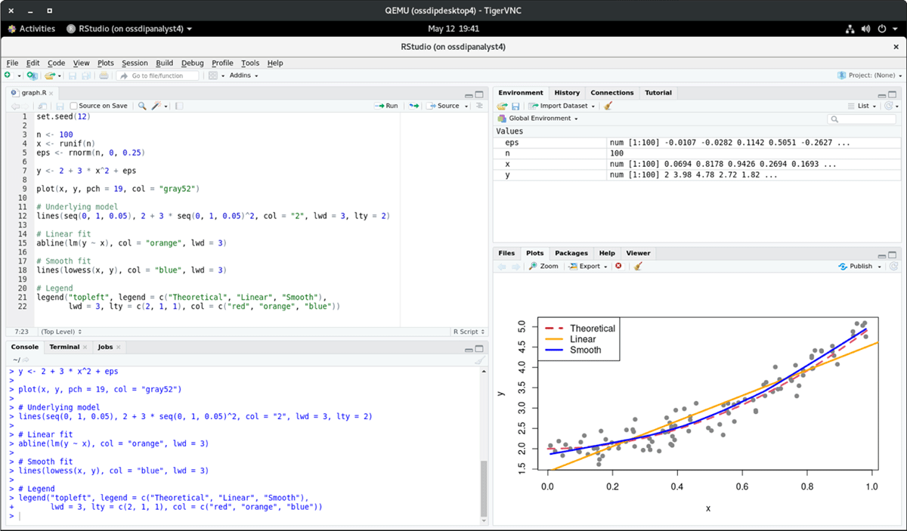Switch to the Connections tab

[x=612, y=93]
